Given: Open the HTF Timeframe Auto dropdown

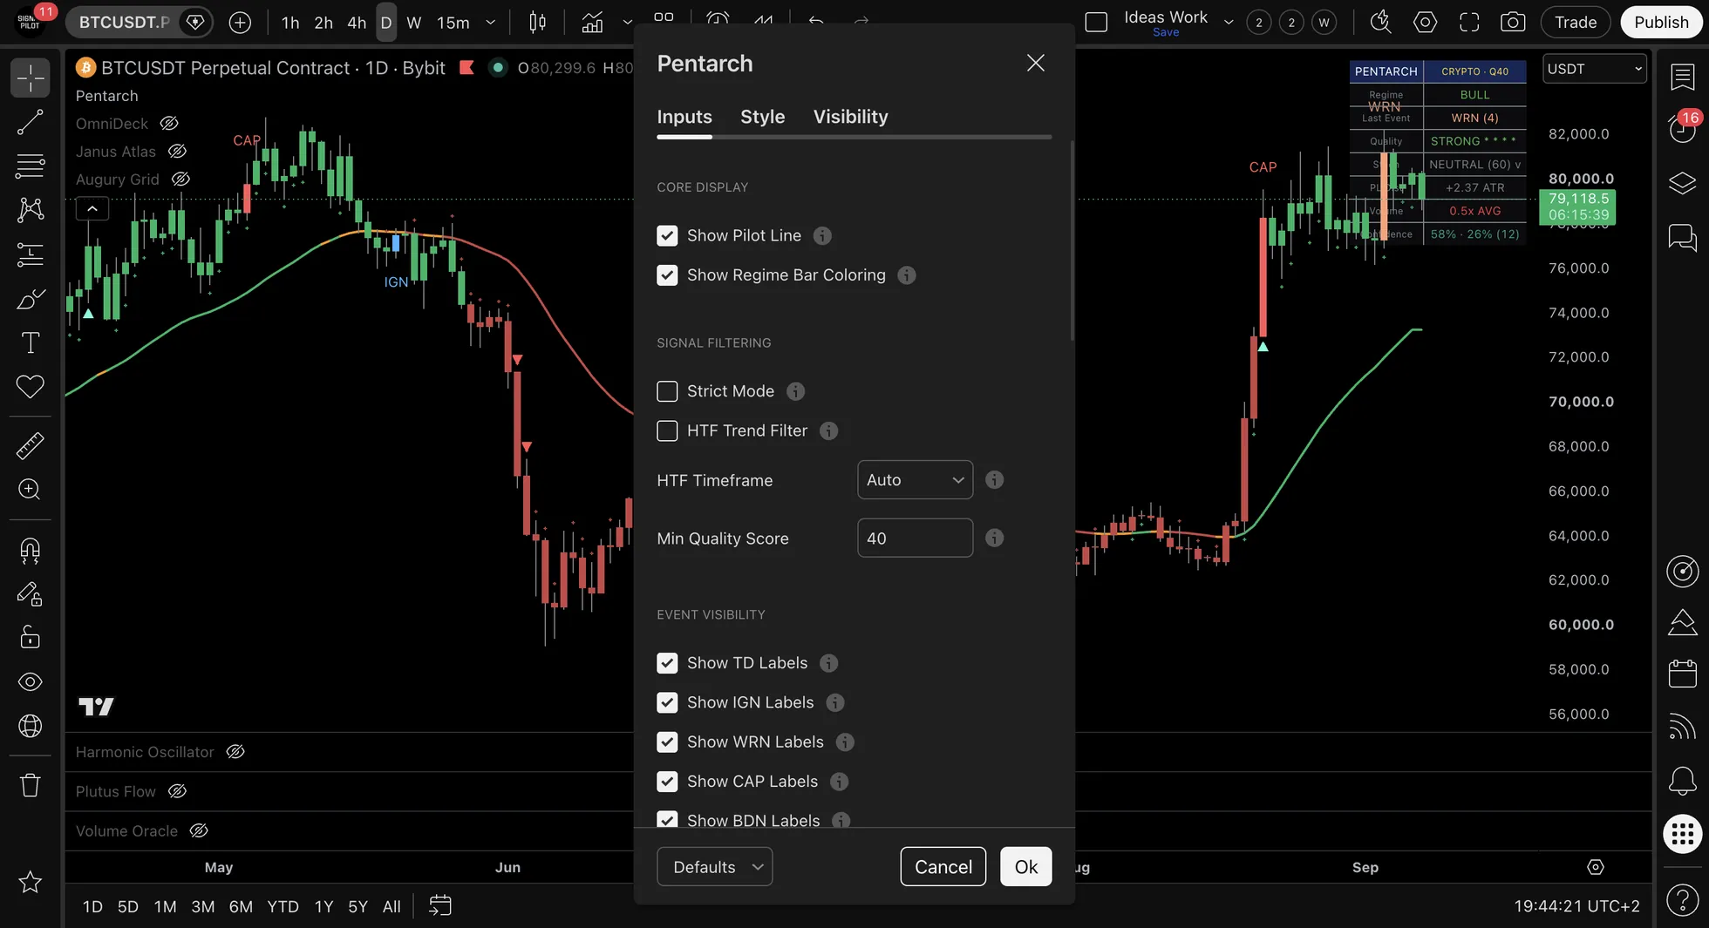Looking at the screenshot, I should pyautogui.click(x=915, y=480).
